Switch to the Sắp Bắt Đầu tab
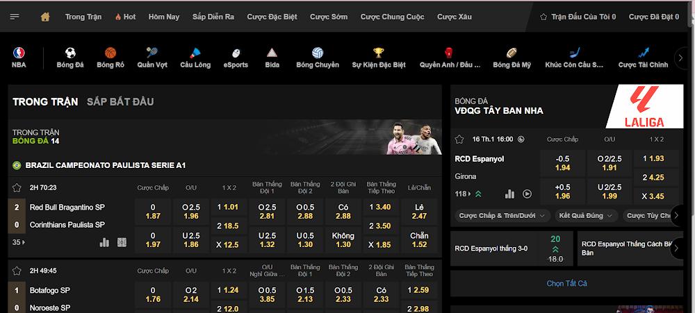 (120, 102)
